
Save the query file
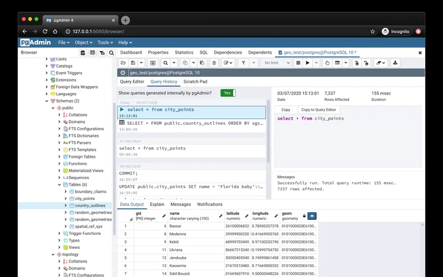tap(133, 63)
